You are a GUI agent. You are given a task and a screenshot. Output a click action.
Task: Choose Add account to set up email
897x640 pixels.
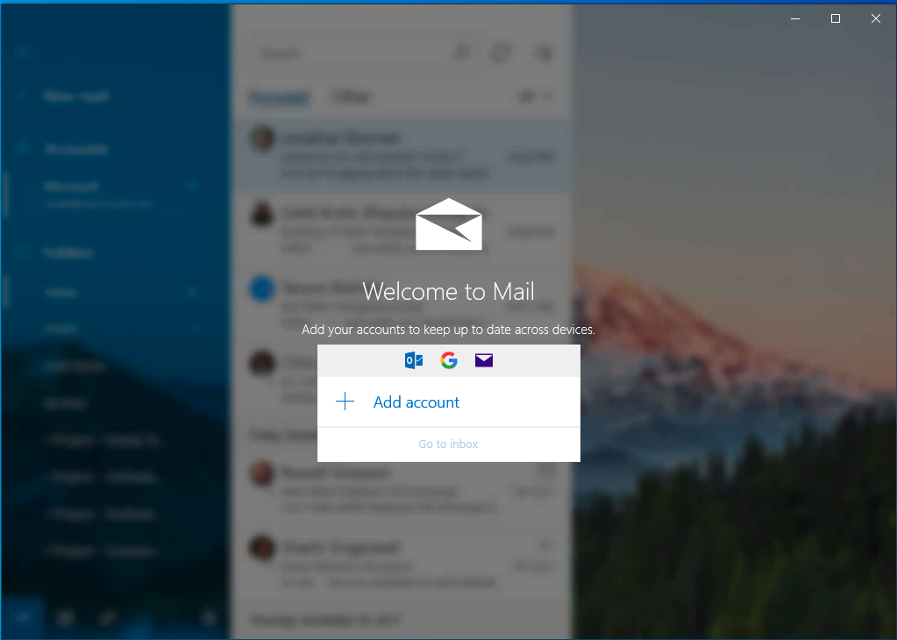pos(449,402)
